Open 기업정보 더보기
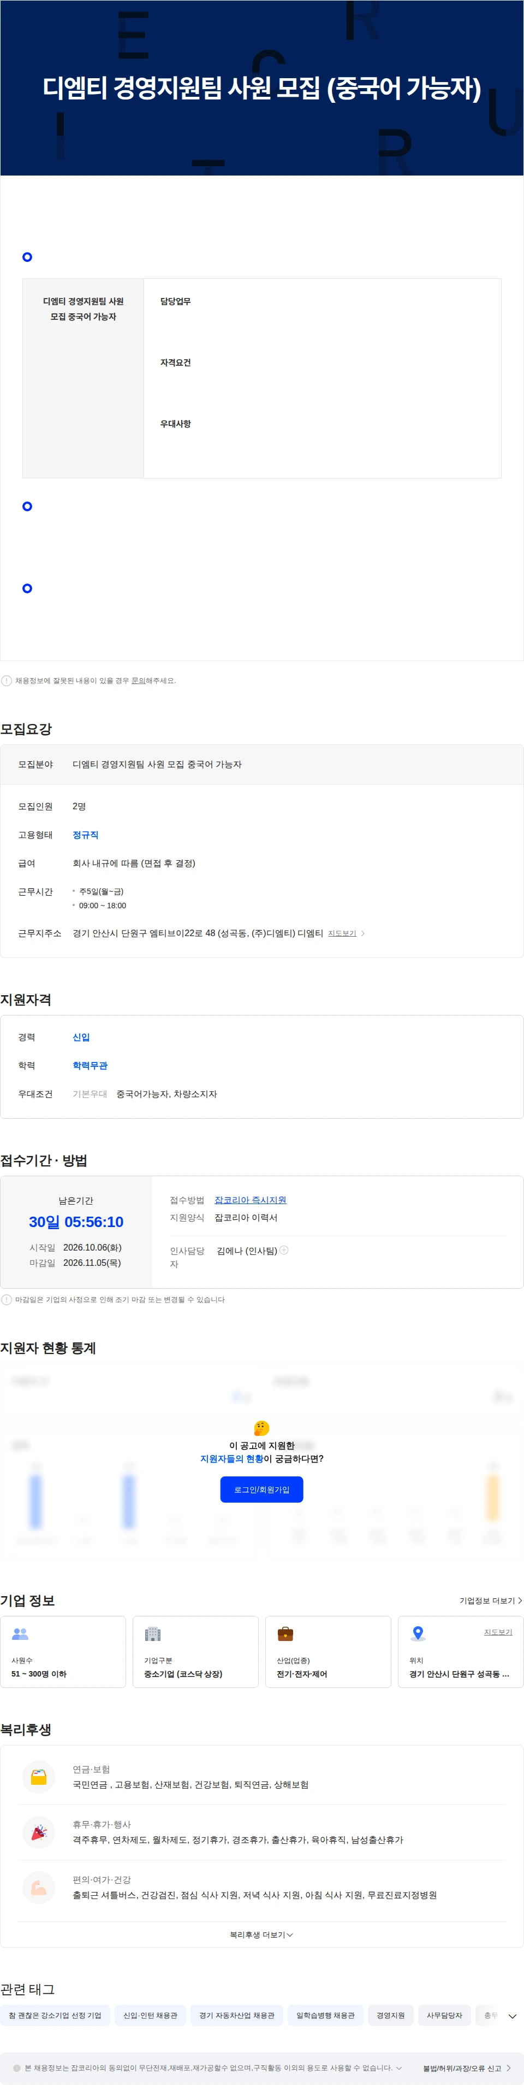Viewport: 524px width, 2085px height. pyautogui.click(x=491, y=1600)
